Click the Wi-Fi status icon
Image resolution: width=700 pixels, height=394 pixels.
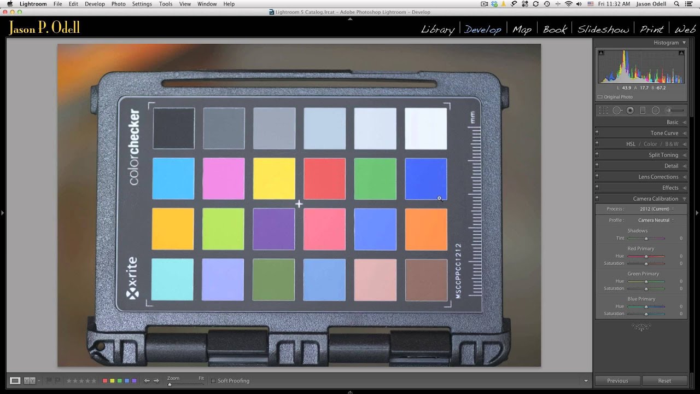pos(569,4)
